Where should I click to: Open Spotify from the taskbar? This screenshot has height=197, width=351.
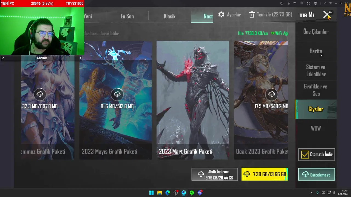tap(192, 193)
